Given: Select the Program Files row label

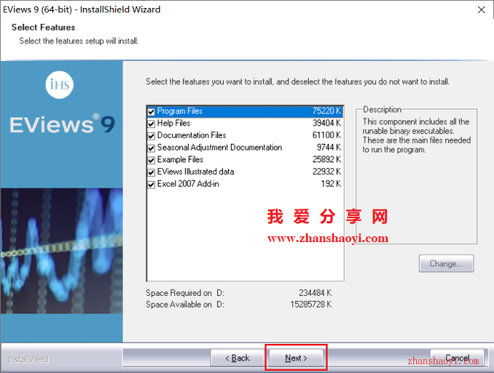Looking at the screenshot, I should 179,111.
